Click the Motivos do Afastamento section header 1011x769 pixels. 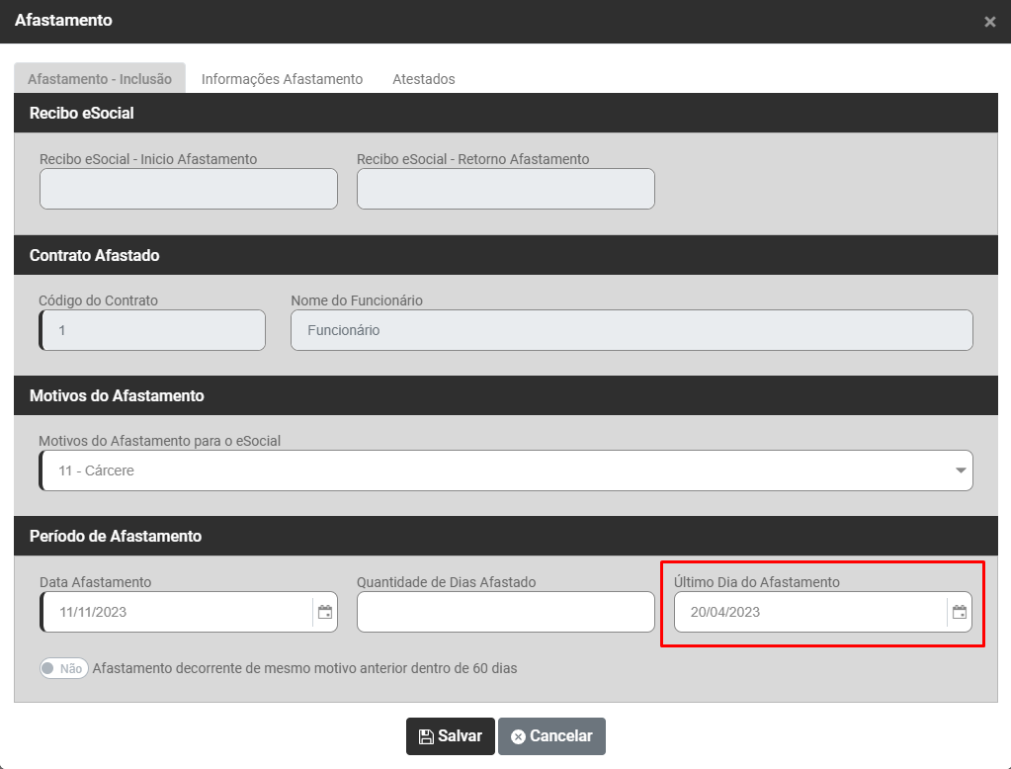(x=506, y=395)
